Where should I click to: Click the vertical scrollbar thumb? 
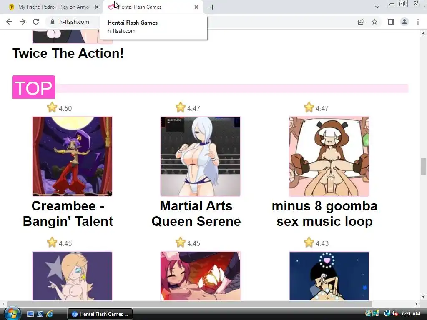click(x=423, y=167)
